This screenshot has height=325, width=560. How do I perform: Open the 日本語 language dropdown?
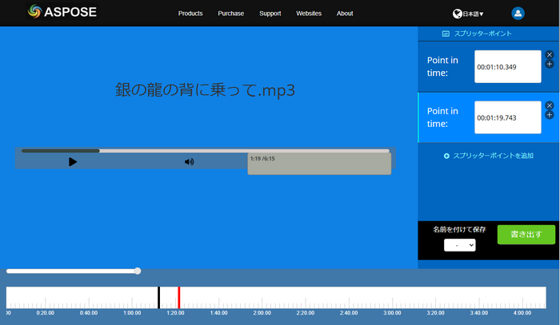tap(474, 14)
